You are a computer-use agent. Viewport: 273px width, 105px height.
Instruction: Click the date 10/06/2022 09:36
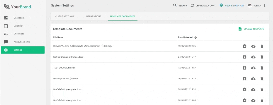click(x=187, y=46)
